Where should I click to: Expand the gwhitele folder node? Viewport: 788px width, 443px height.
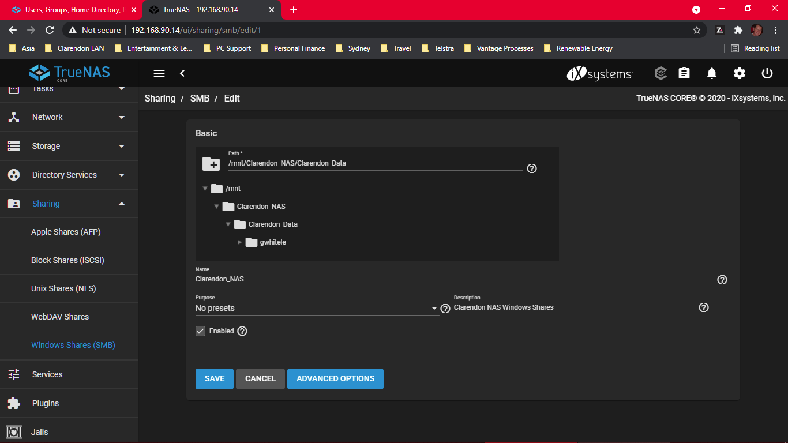pos(239,242)
